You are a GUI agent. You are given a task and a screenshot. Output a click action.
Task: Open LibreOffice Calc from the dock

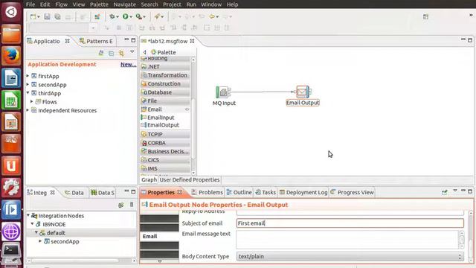coord(11,100)
